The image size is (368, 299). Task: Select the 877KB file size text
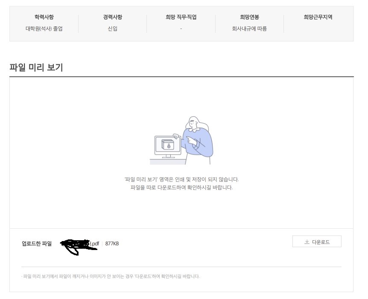point(112,244)
